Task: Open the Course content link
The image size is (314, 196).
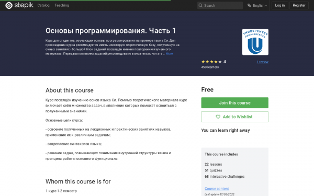Action: [x=217, y=189]
